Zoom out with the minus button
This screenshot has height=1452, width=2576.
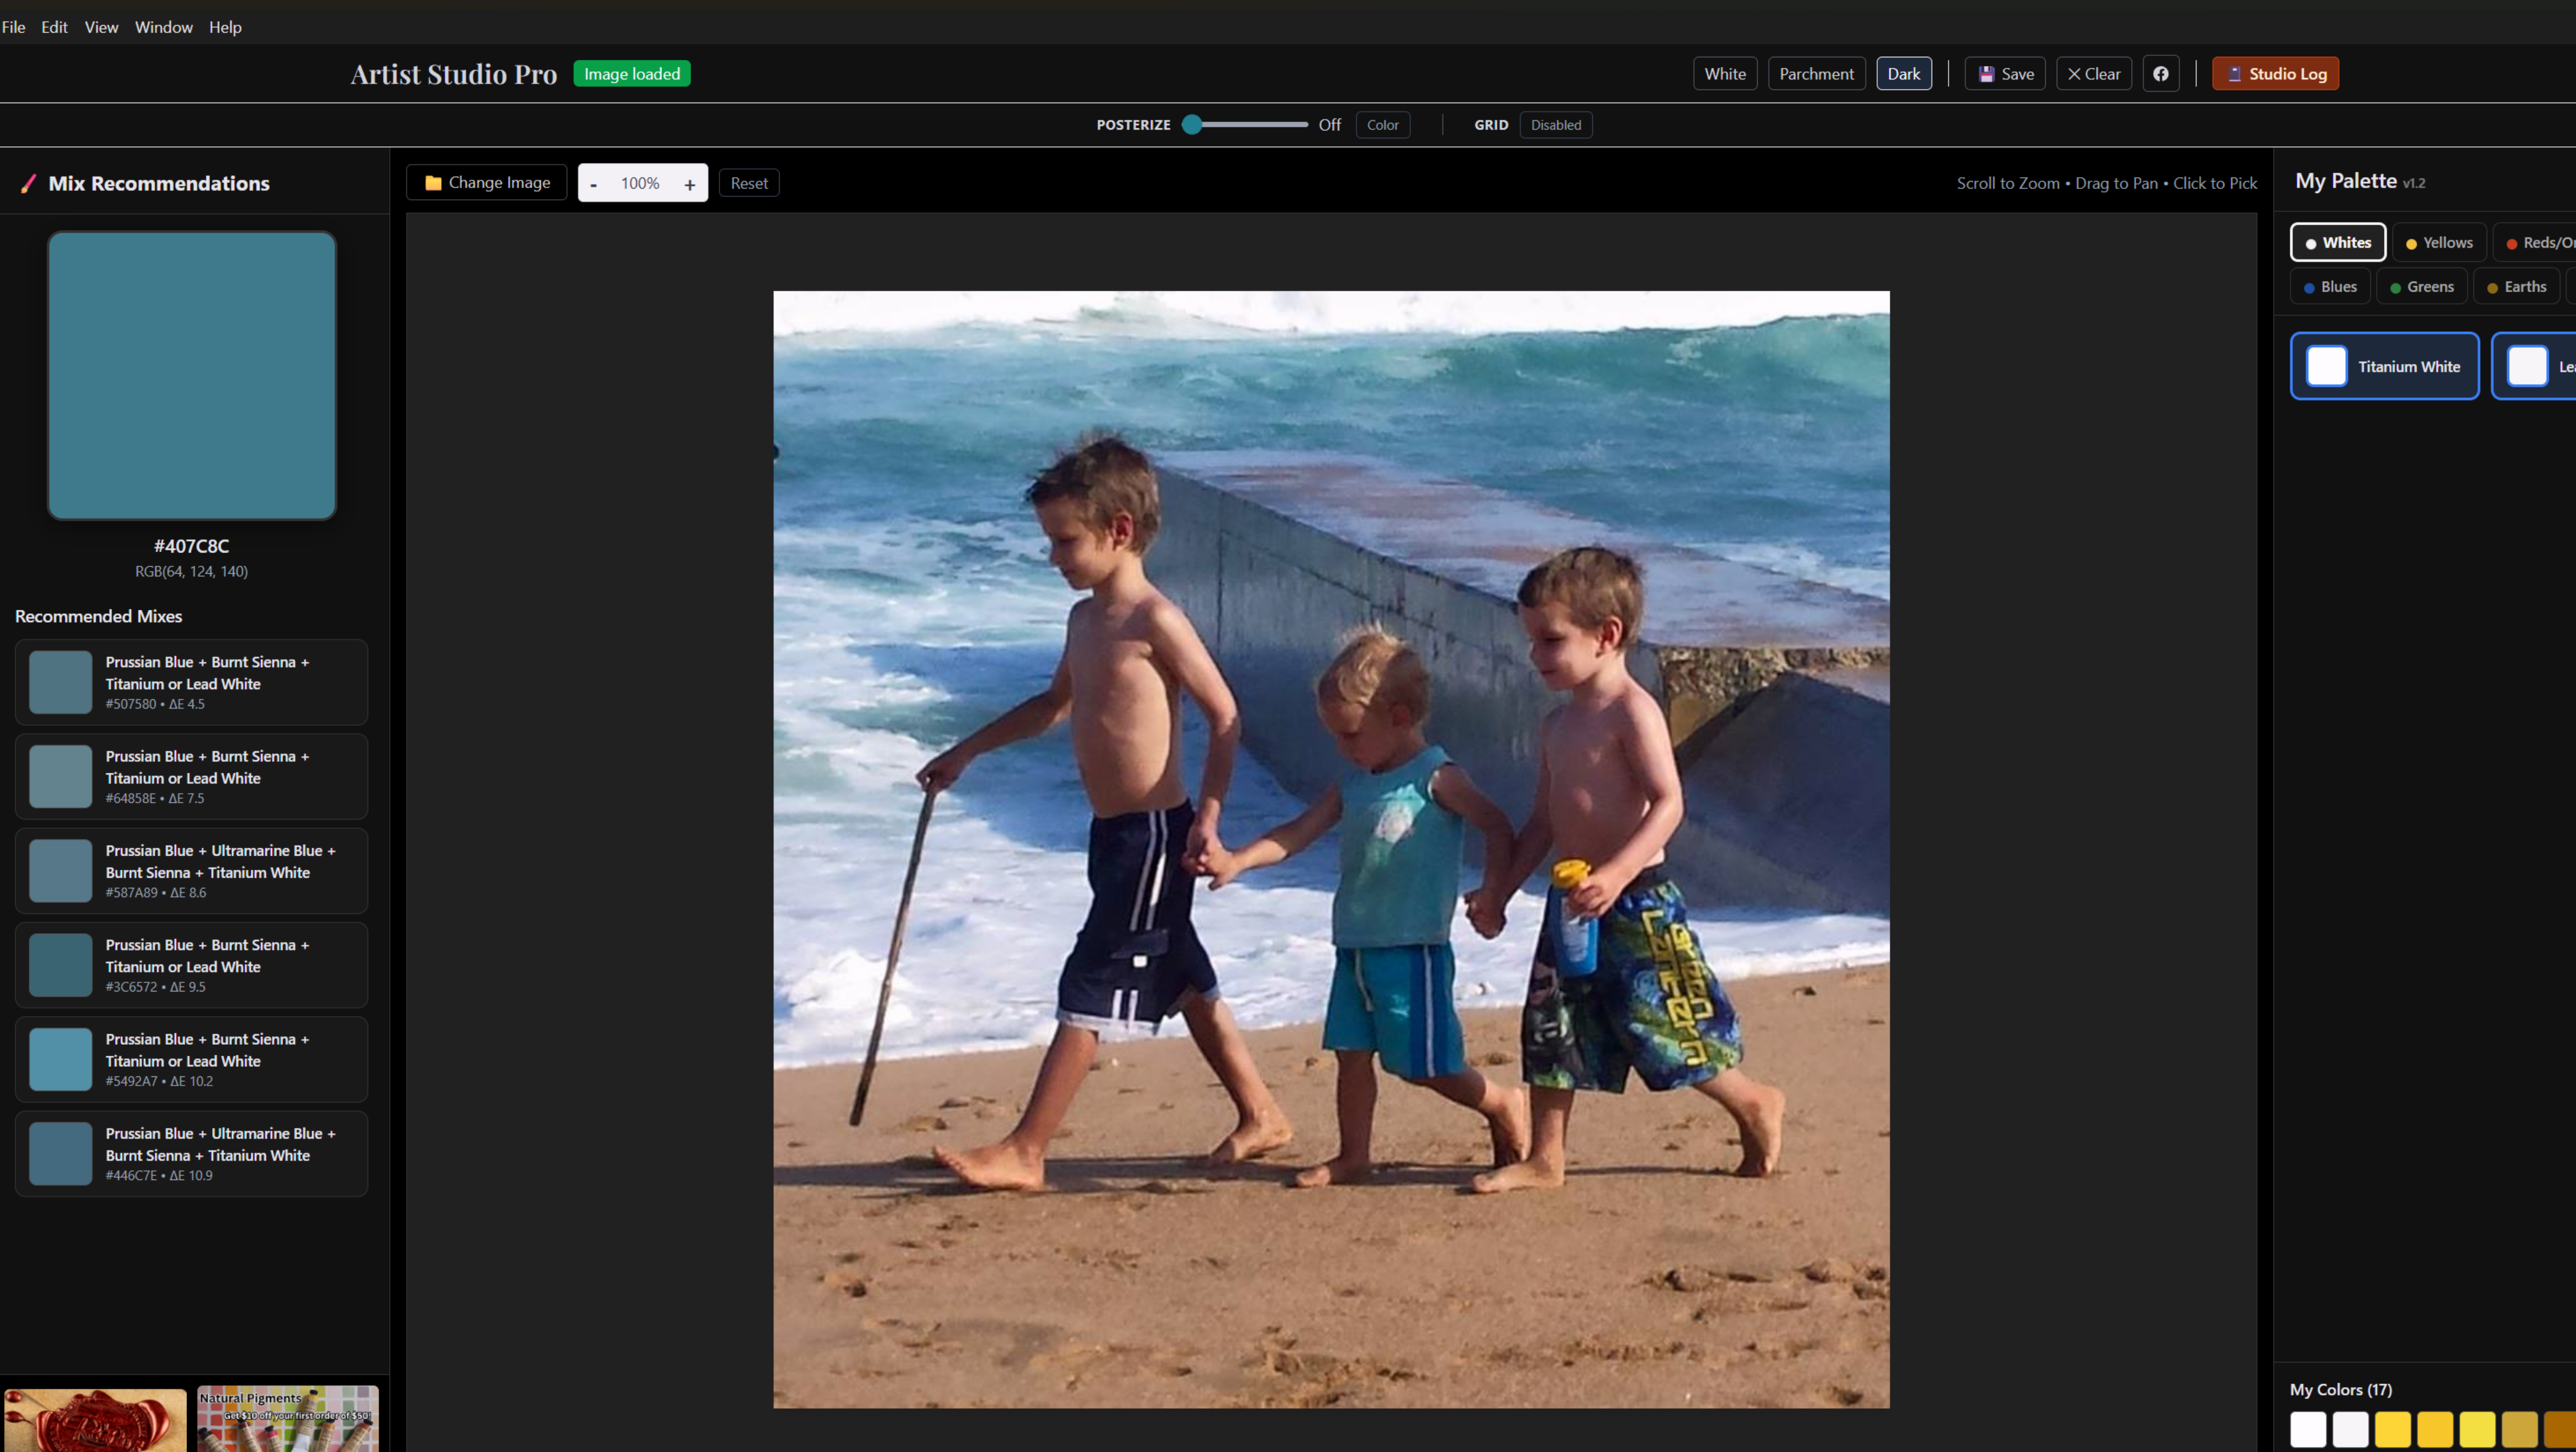(x=594, y=183)
